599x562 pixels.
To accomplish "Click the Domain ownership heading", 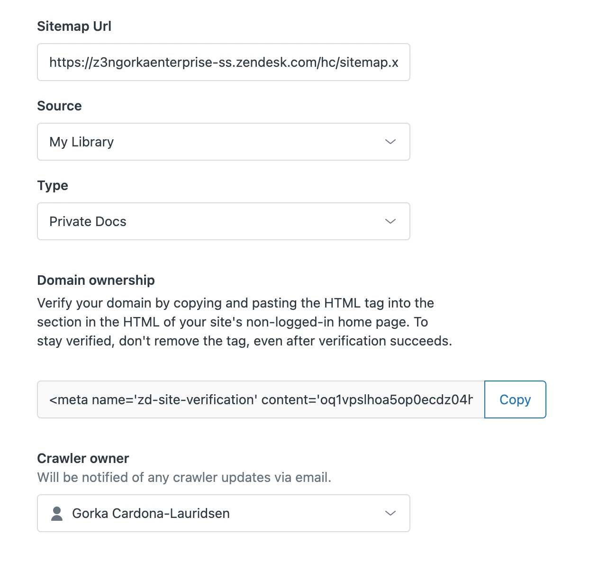I will pos(96,280).
